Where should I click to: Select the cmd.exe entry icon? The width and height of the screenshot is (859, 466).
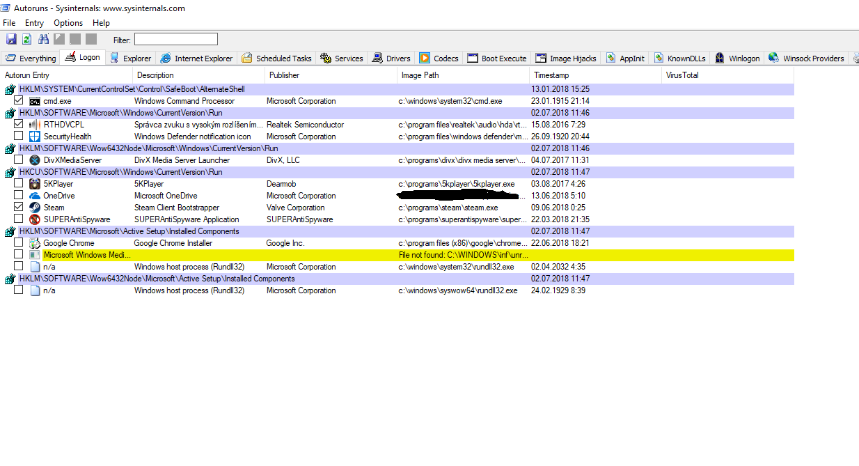[x=35, y=101]
